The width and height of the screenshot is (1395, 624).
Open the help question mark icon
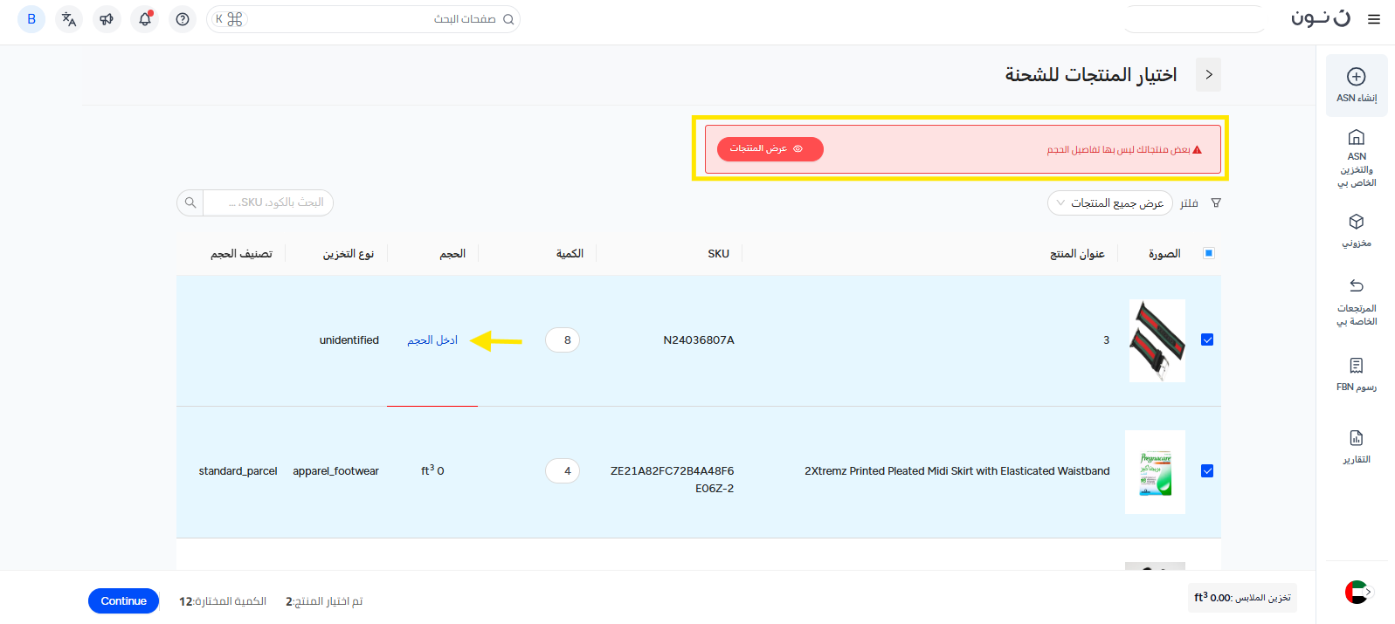[x=183, y=19]
